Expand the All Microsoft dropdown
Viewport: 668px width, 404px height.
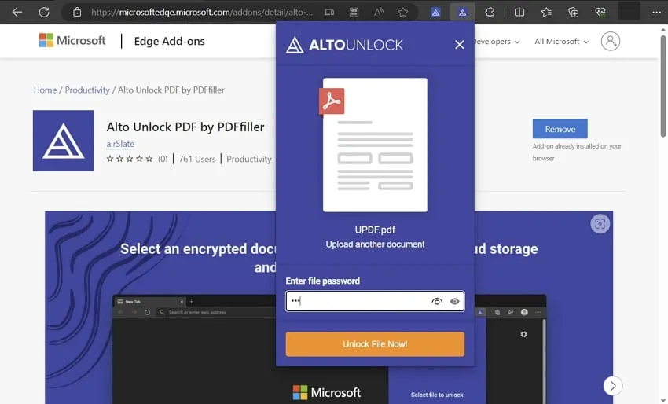point(561,42)
